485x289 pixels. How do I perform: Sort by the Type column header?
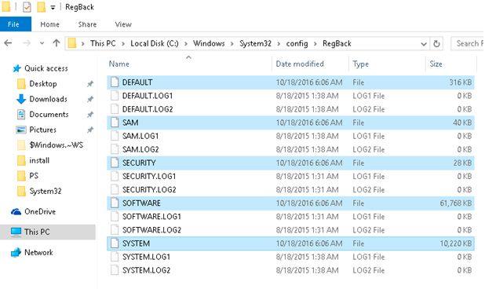pyautogui.click(x=361, y=64)
